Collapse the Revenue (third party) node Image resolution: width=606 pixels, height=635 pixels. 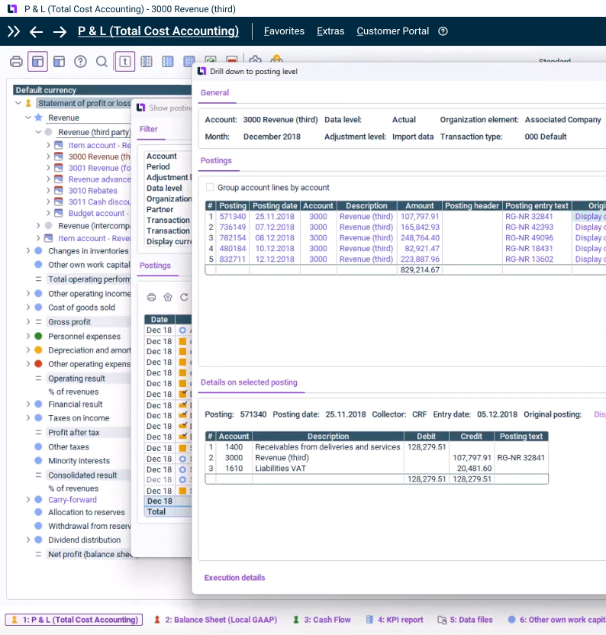point(39,132)
